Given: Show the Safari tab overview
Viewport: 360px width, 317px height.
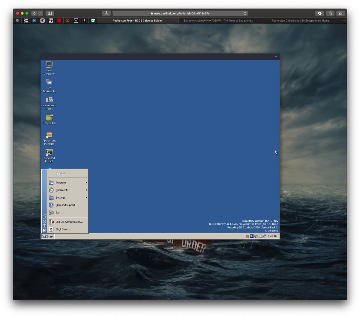Looking at the screenshot, I should click(x=340, y=13).
